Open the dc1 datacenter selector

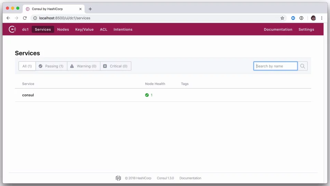coord(25,29)
